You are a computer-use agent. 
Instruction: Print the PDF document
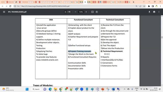[x=154, y=12]
